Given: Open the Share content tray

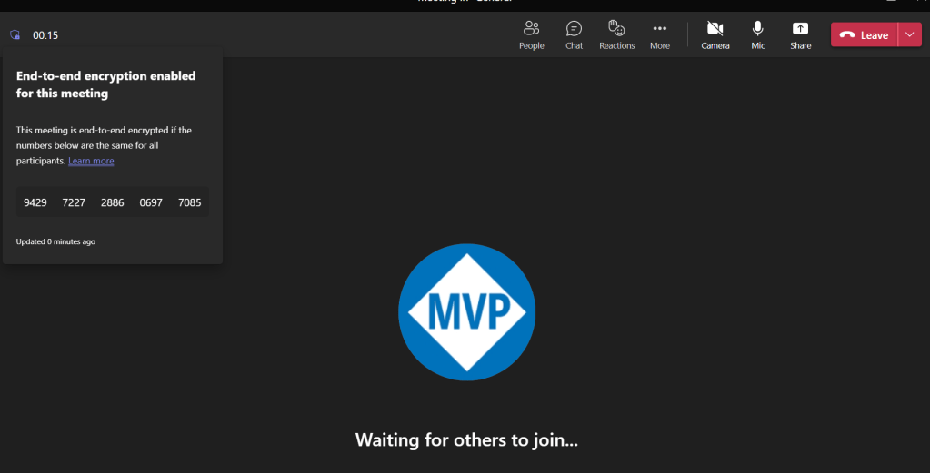Looking at the screenshot, I should pyautogui.click(x=800, y=34).
